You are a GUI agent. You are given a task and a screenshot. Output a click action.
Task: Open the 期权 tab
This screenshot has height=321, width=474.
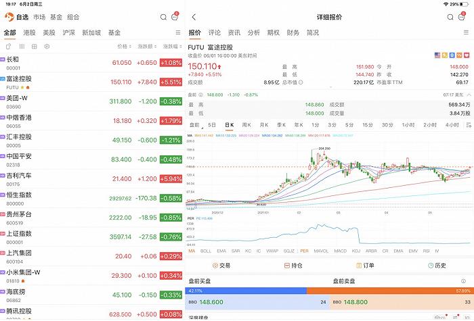point(274,32)
